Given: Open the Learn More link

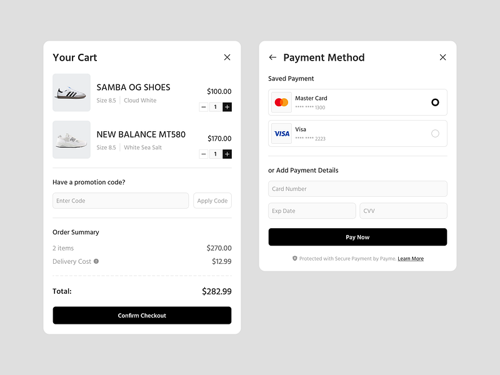Looking at the screenshot, I should pyautogui.click(x=411, y=259).
